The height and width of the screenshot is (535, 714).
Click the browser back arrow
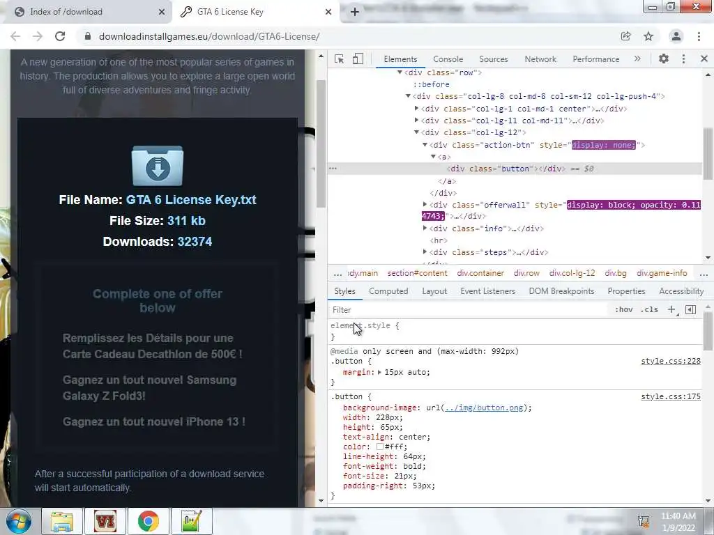click(15, 36)
